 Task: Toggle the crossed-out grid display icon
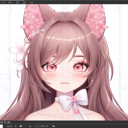click(25, 2)
